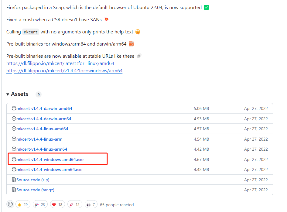Download mkcert-v1.4.4-linux-arm64

coord(42,149)
